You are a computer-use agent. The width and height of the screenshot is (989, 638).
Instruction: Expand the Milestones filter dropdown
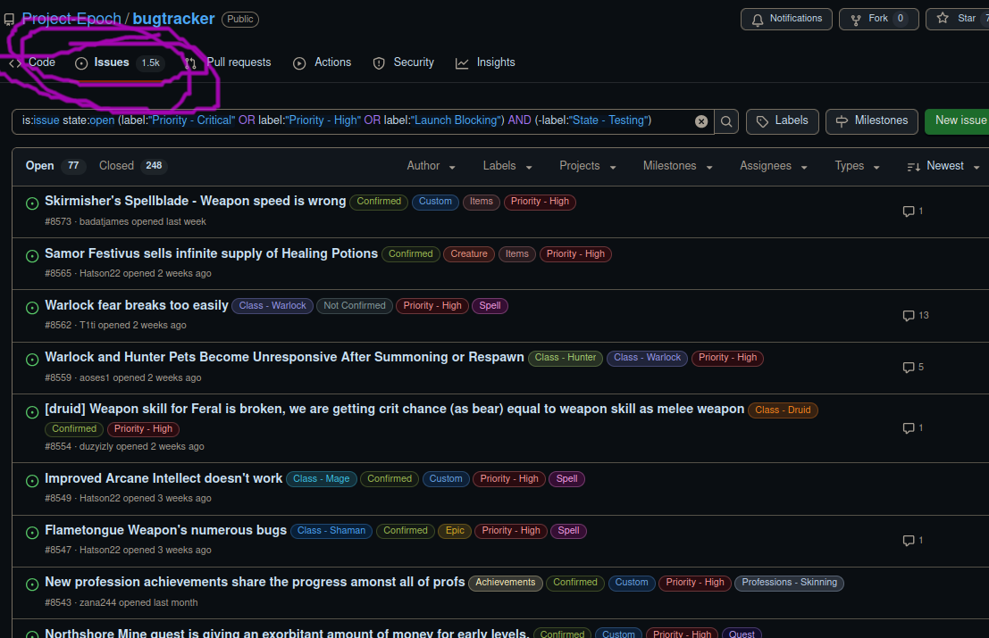pos(677,166)
